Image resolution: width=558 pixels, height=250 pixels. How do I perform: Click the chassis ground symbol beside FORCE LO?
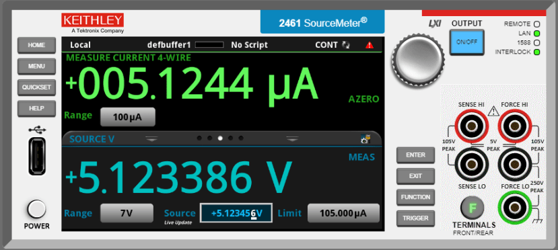point(536,222)
